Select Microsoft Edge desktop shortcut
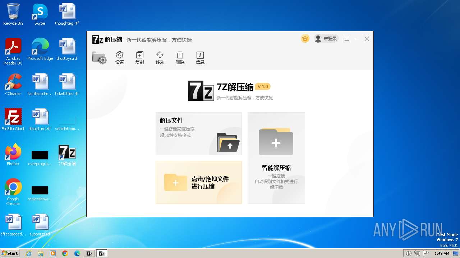This screenshot has width=460, height=258. pyautogui.click(x=40, y=49)
